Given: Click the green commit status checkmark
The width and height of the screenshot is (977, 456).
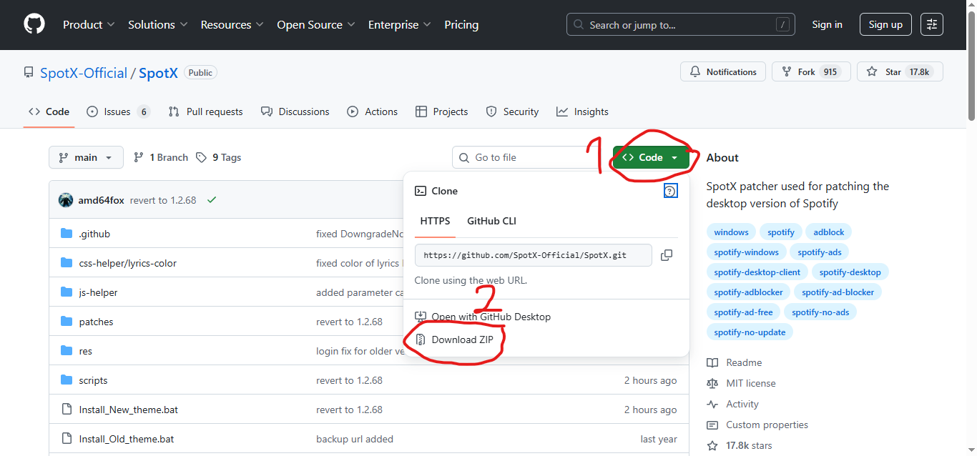Looking at the screenshot, I should [212, 200].
